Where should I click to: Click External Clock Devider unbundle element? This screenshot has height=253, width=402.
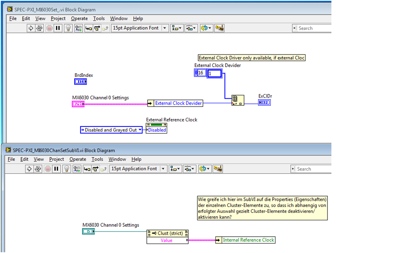(178, 103)
